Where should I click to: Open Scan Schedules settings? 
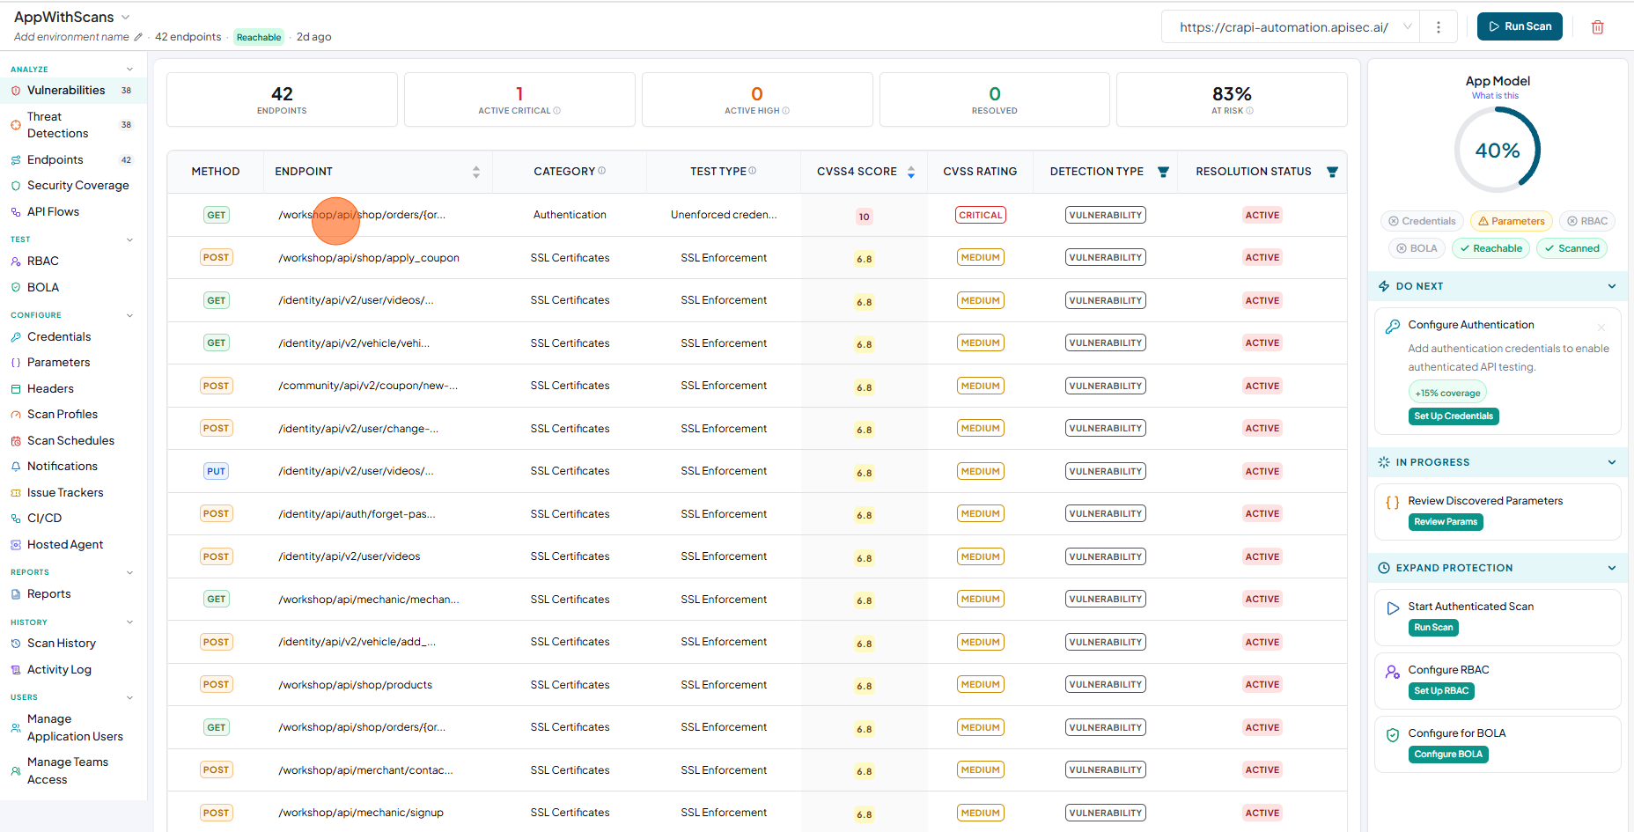[73, 441]
